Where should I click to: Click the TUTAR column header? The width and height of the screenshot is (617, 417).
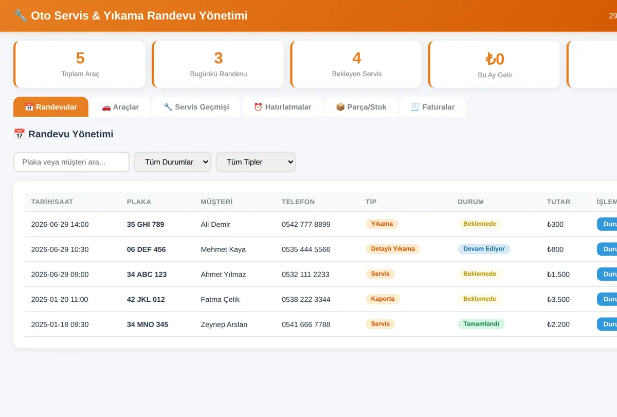point(558,202)
